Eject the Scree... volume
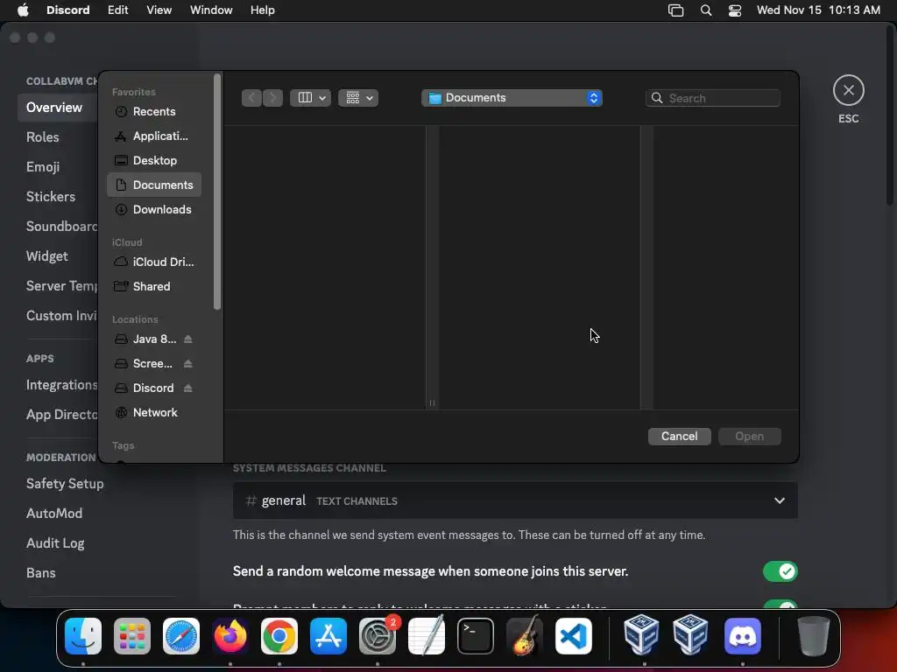Viewport: 897px width, 672px height. pyautogui.click(x=188, y=363)
